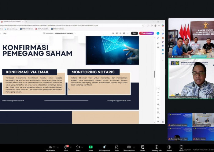Click previous page up arrow in PDF panel
The width and height of the screenshot is (214, 152).
pyautogui.click(x=158, y=96)
